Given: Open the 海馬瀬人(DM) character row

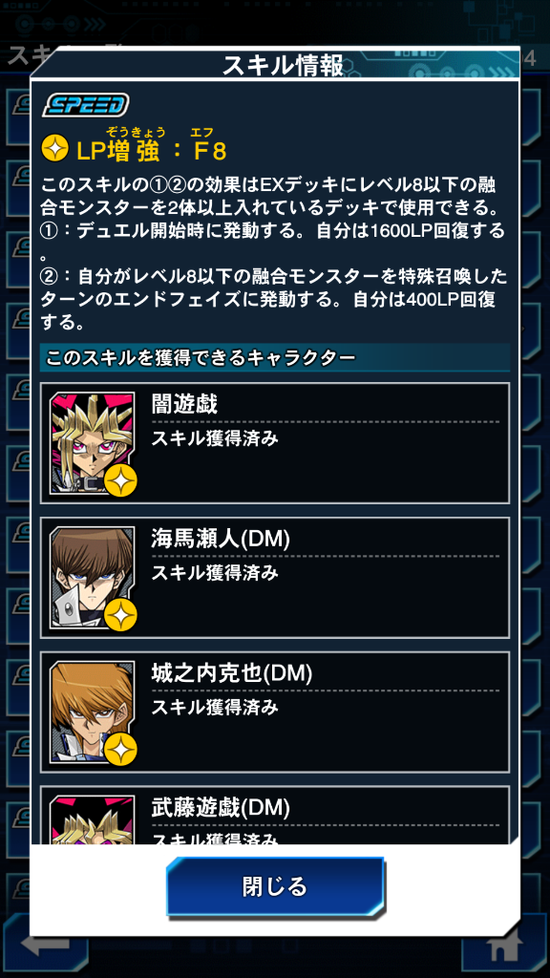Looking at the screenshot, I should 275,578.
